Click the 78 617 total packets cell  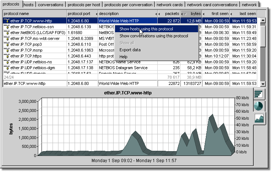click(169, 77)
